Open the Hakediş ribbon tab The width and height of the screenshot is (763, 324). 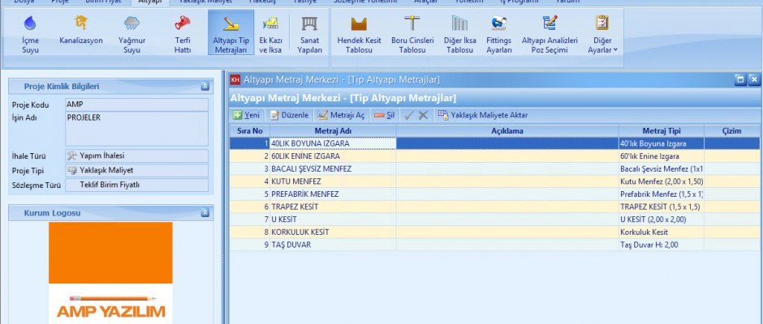point(261,2)
